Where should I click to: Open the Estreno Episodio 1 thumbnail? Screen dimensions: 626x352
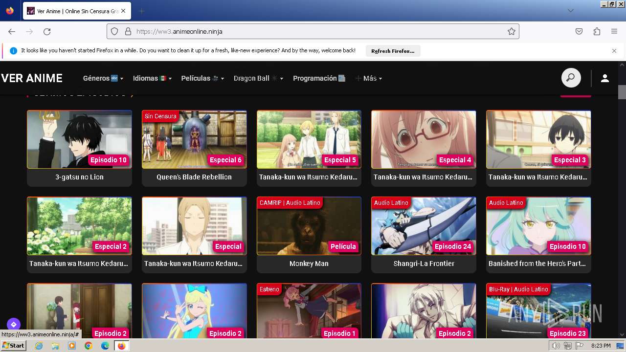click(x=309, y=311)
